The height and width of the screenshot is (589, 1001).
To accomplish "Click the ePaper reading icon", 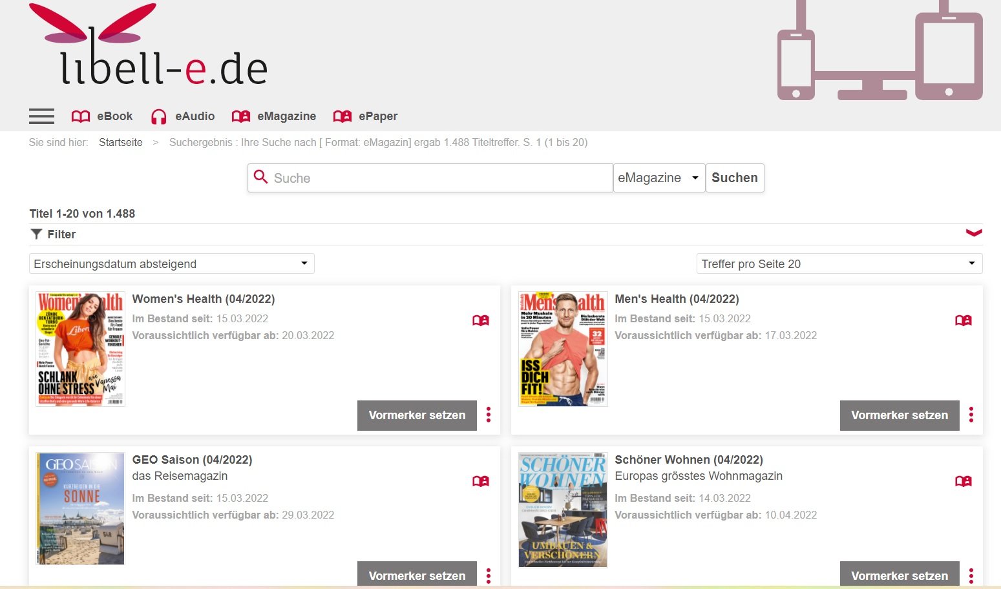I will (342, 116).
